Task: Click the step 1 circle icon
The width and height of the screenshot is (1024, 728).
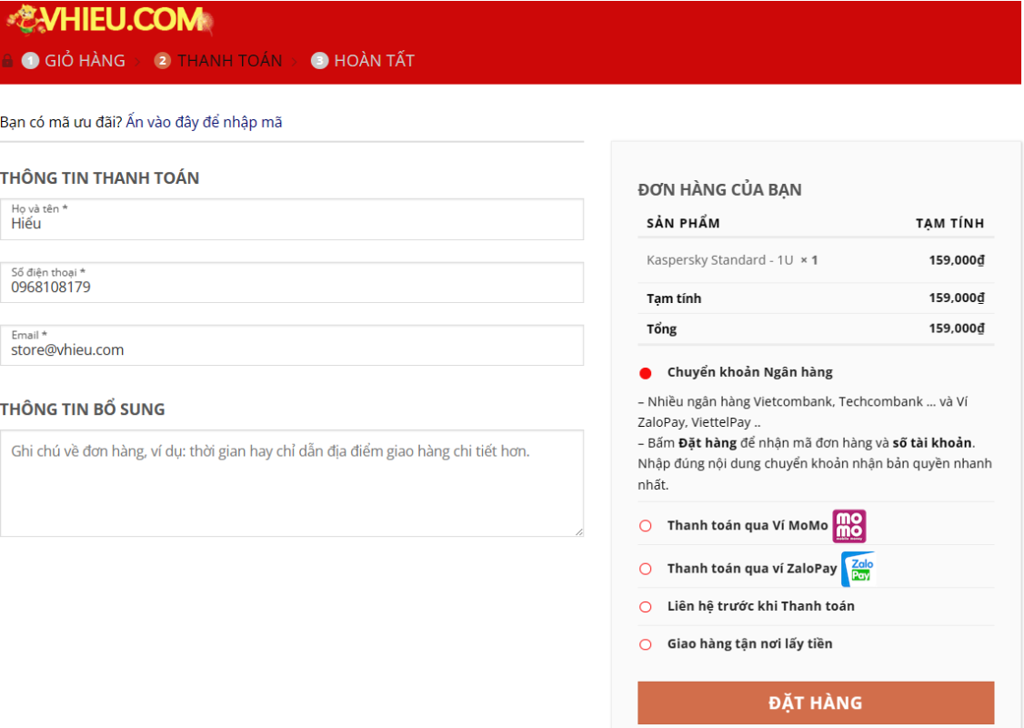Action: tap(30, 61)
